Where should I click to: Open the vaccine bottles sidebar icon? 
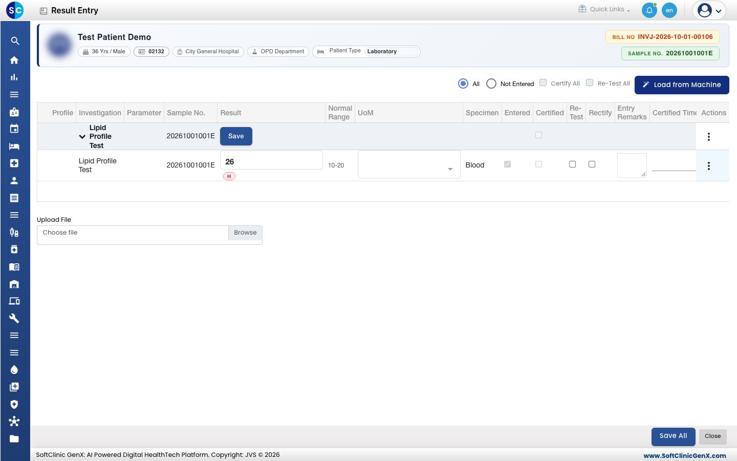14,232
